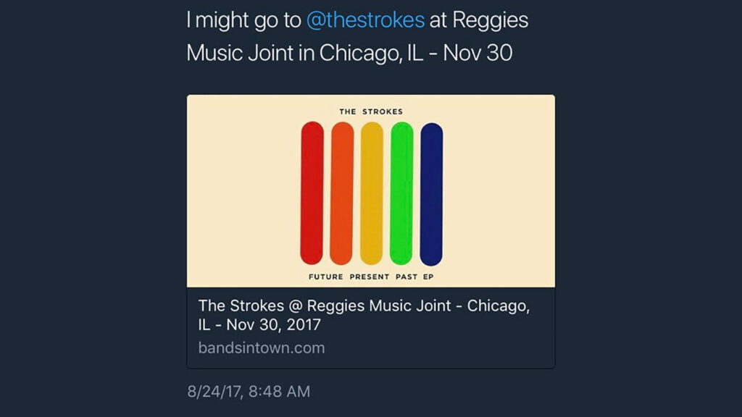Click "Chicago," in the card title
The image size is (742, 417).
pyautogui.click(x=499, y=306)
